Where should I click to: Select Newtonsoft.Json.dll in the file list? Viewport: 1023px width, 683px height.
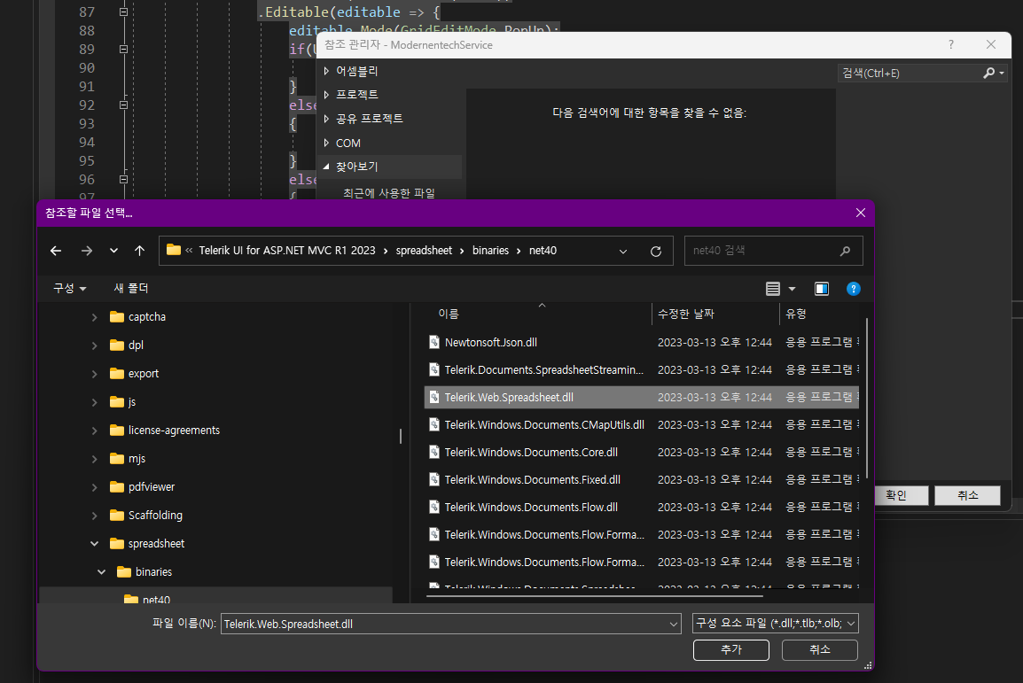point(493,342)
